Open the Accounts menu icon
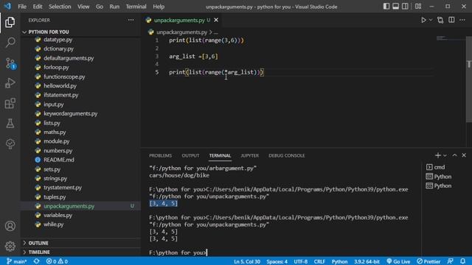The image size is (472, 265). [10, 226]
